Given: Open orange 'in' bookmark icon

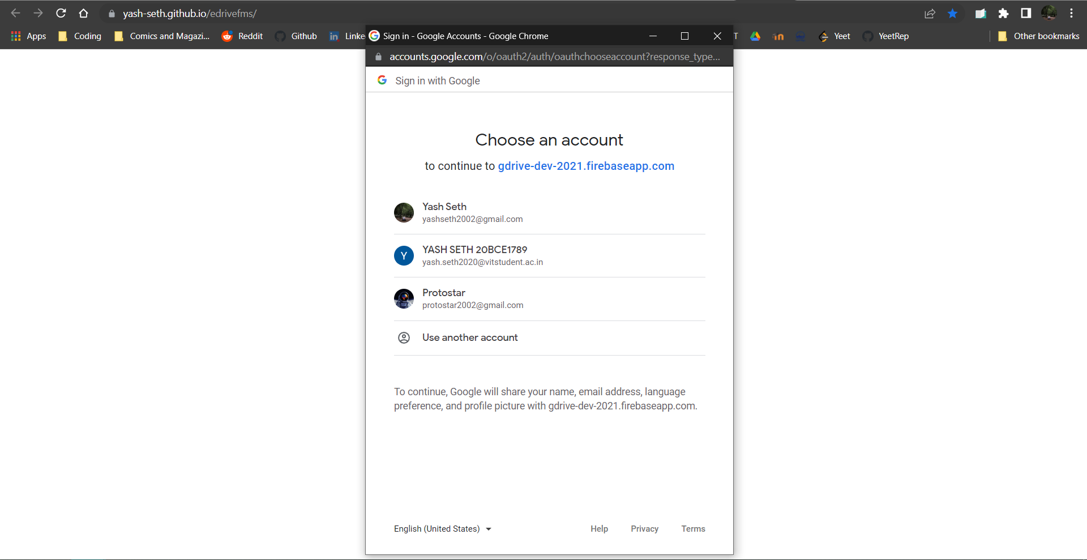Looking at the screenshot, I should click(778, 36).
